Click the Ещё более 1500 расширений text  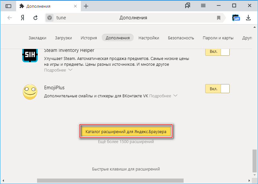tap(126, 141)
